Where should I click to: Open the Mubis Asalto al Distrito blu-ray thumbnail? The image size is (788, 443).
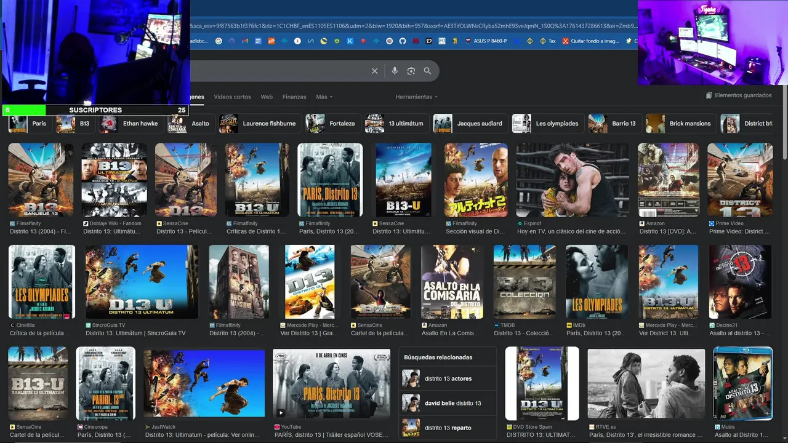click(742, 383)
